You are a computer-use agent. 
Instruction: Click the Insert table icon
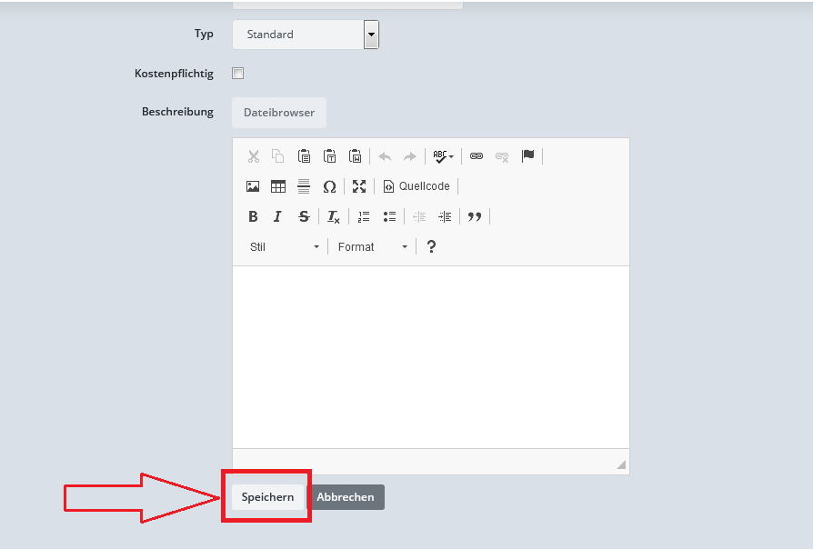278,186
